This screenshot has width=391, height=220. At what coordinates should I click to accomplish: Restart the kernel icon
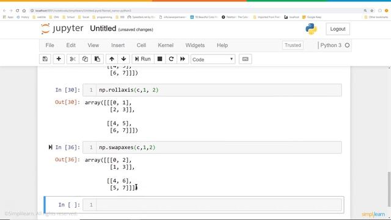click(171, 59)
